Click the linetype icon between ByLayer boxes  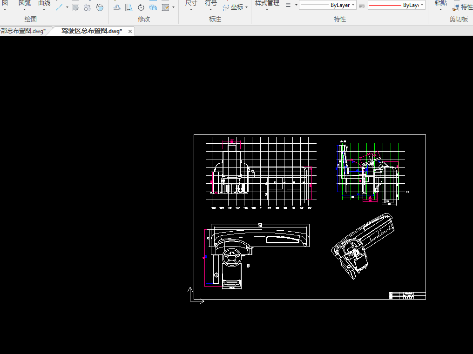pos(362,5)
